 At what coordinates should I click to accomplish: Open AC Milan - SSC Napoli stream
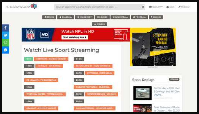coord(49,66)
